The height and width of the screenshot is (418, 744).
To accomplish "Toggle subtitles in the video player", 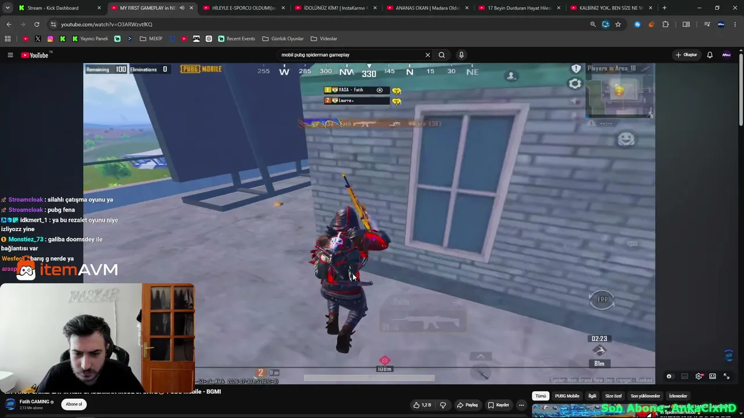I will coord(685,377).
